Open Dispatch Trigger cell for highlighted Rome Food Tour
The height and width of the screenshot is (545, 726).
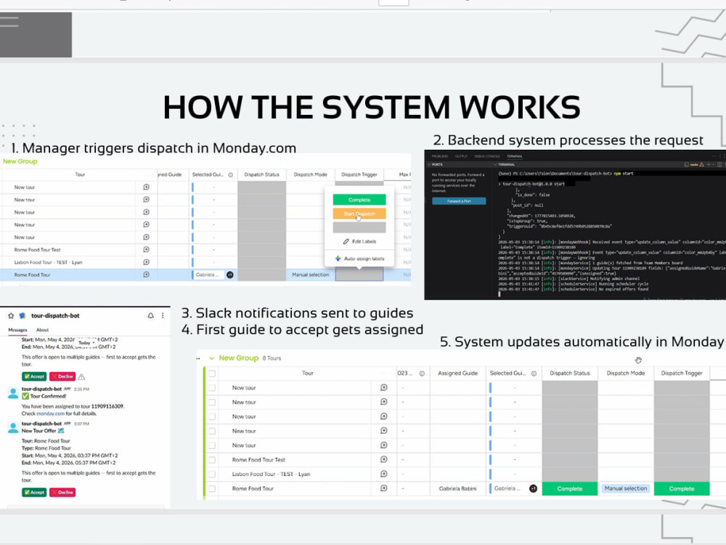[359, 275]
